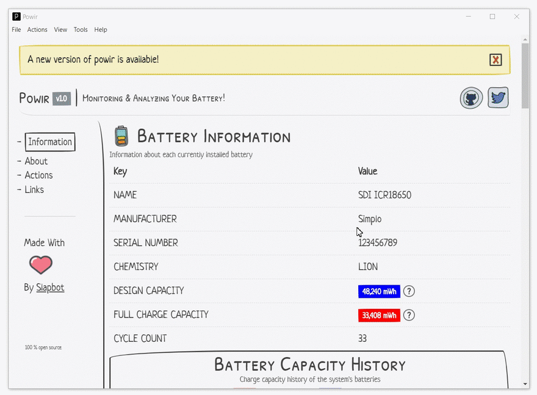Image resolution: width=537 pixels, height=395 pixels.
Task: Go to Actions in the sidebar
Action: click(x=38, y=175)
